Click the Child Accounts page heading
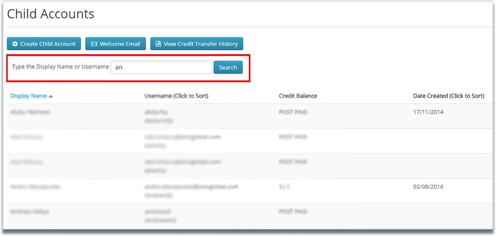Image resolution: width=496 pixels, height=236 pixels. coord(51,14)
